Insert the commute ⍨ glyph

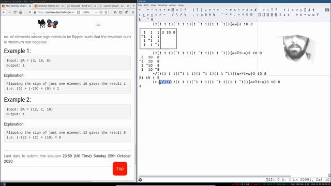227,14
